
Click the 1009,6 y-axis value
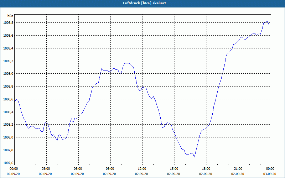tap(8, 35)
